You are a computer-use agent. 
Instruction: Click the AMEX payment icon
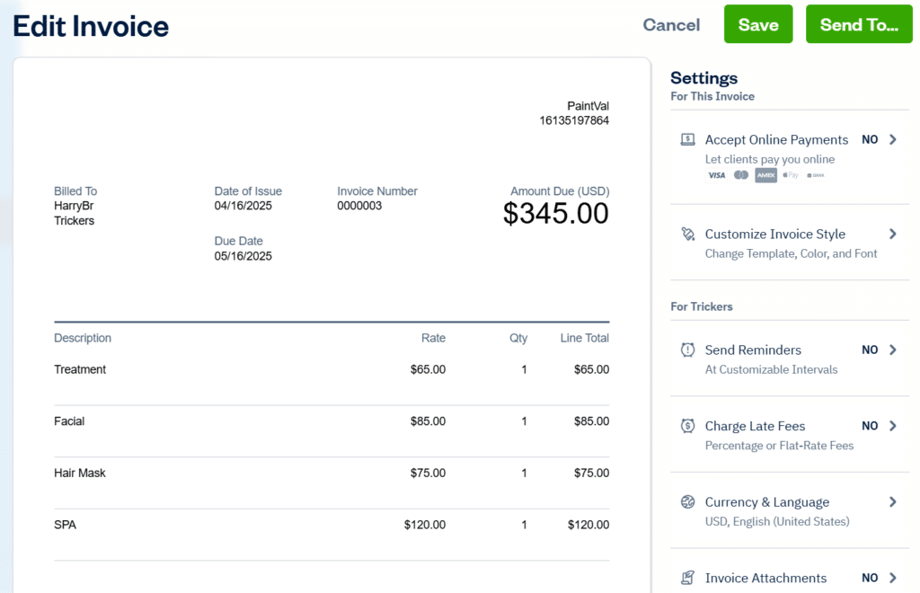[765, 175]
